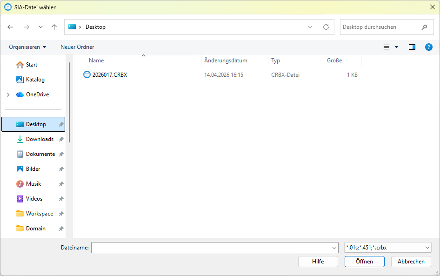Click CRBX-Datei type cell
This screenshot has width=440, height=276.
(286, 74)
